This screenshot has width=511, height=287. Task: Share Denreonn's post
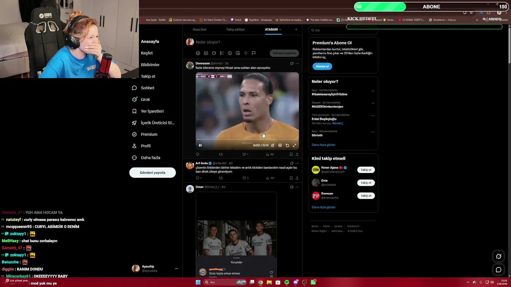[x=297, y=154]
